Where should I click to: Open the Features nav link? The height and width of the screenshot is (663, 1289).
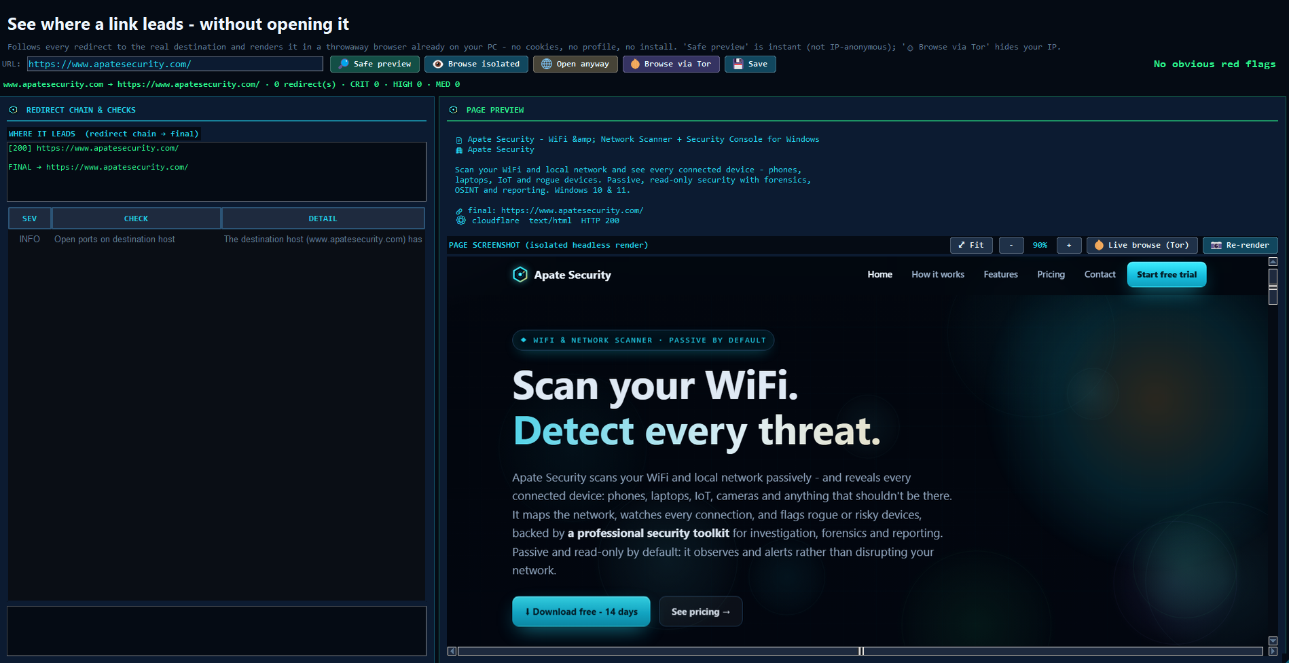point(1000,274)
